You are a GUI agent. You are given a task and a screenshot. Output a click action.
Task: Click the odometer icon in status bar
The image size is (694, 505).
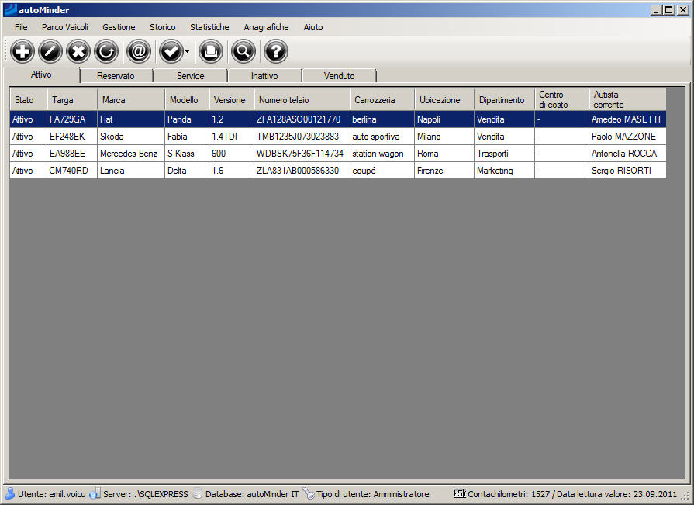459,493
